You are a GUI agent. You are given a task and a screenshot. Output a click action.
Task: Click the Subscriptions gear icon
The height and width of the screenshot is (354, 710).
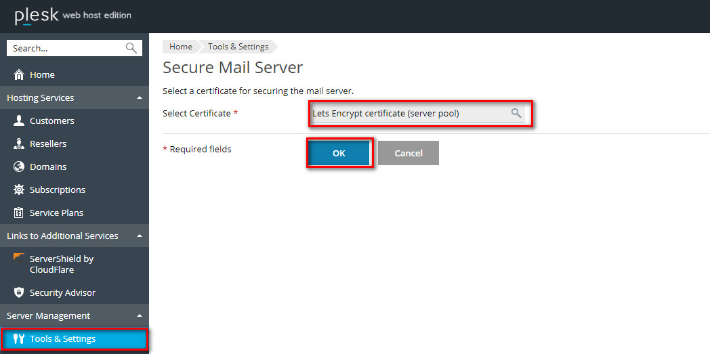pyautogui.click(x=18, y=190)
